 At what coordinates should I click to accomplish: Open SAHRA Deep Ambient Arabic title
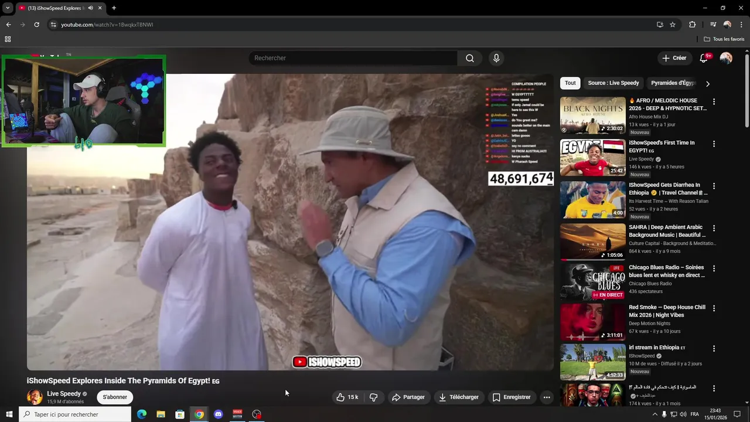[x=667, y=231]
